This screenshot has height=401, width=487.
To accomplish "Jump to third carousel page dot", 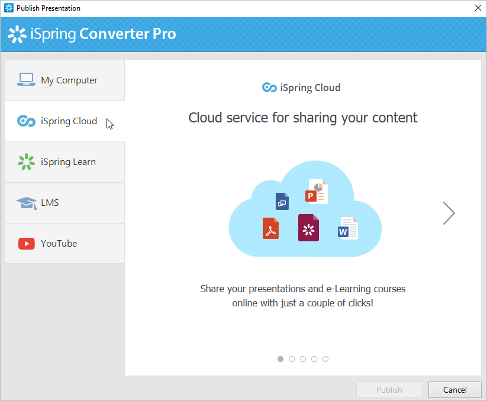I will 303,359.
